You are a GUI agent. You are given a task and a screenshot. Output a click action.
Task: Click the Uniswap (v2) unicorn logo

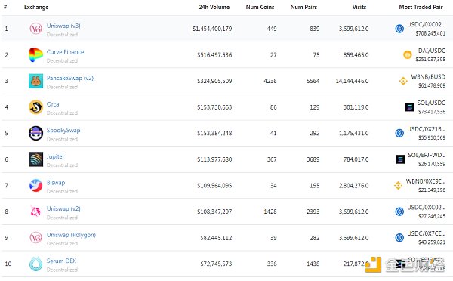point(35,212)
